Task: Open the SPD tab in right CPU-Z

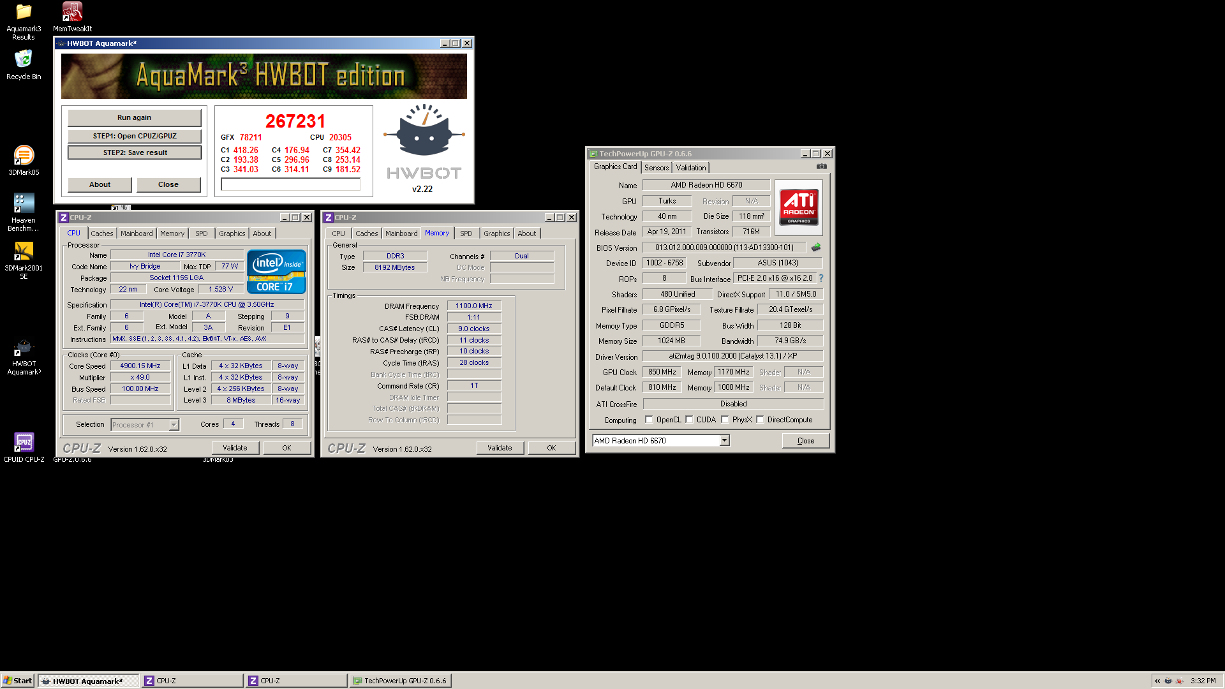Action: [466, 233]
